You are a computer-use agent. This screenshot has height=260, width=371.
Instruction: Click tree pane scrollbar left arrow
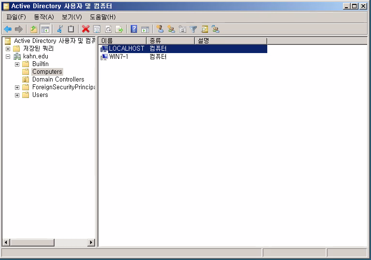6,243
